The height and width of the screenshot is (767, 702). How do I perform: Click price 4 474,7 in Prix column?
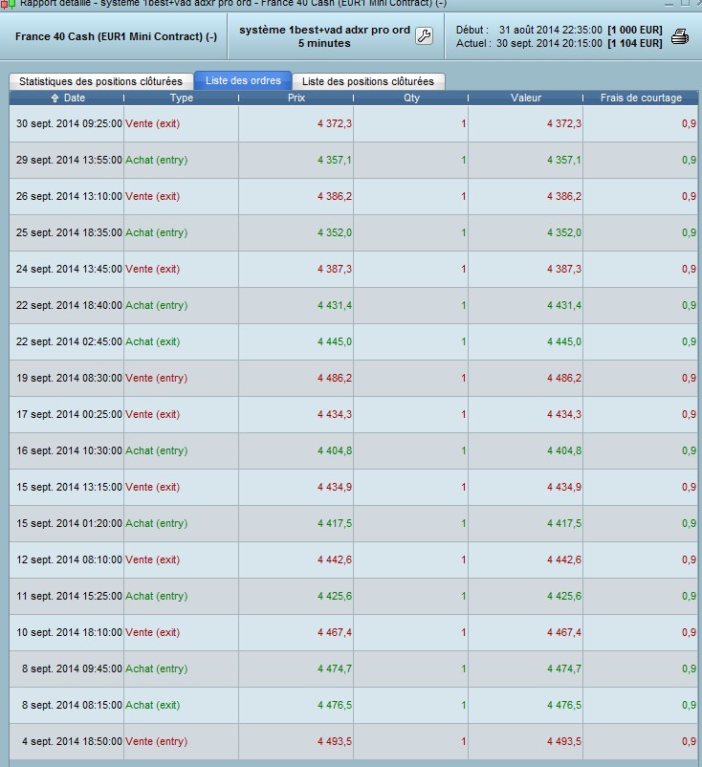[x=335, y=669]
